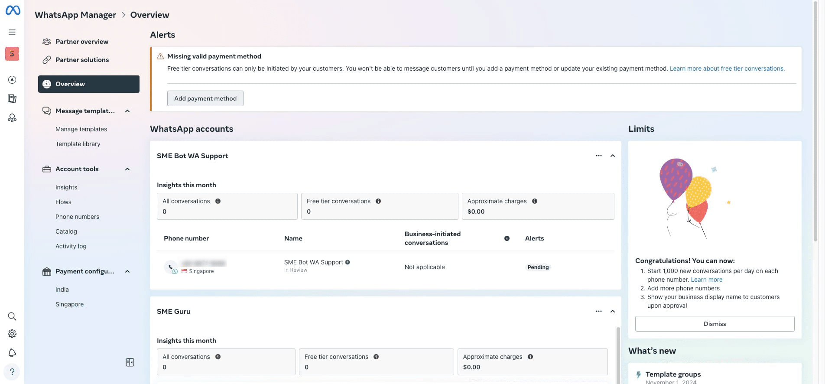Image resolution: width=825 pixels, height=384 pixels.
Task: Collapse Message templates section
Action: point(127,111)
